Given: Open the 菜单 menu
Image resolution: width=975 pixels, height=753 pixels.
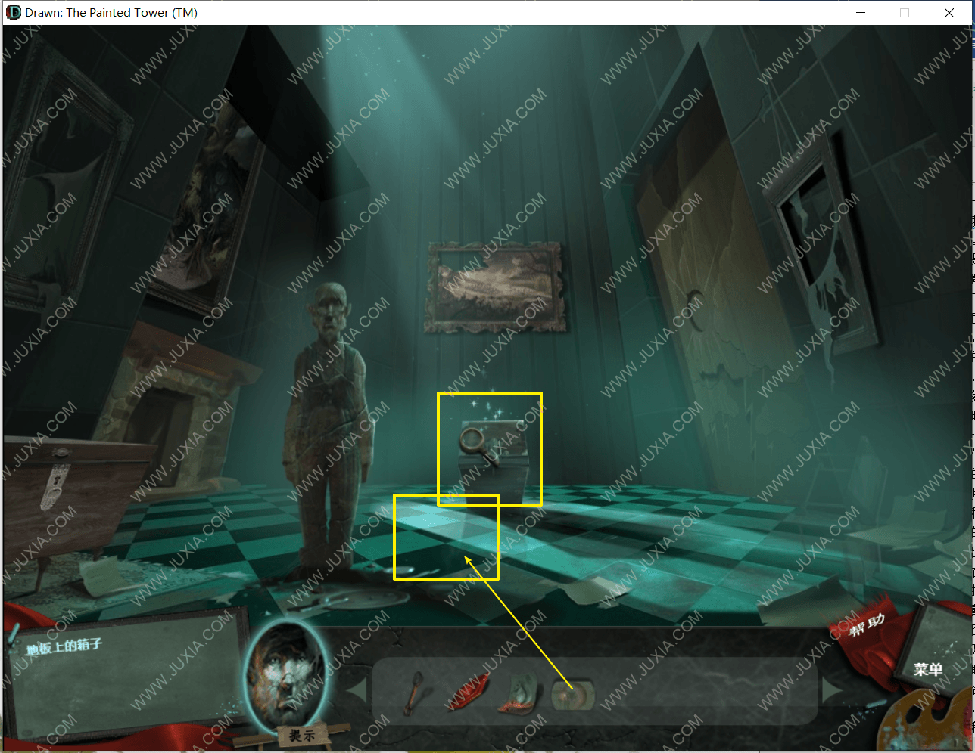Looking at the screenshot, I should [x=928, y=669].
